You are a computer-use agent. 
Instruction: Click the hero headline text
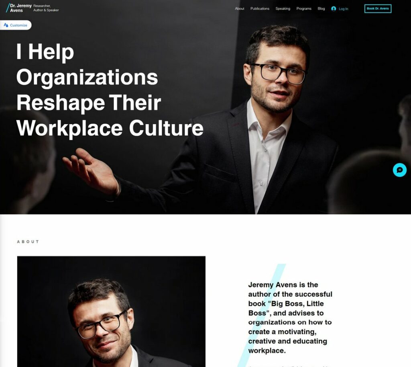tap(110, 90)
